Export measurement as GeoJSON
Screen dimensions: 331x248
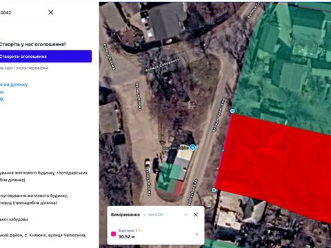pyautogui.click(x=153, y=215)
